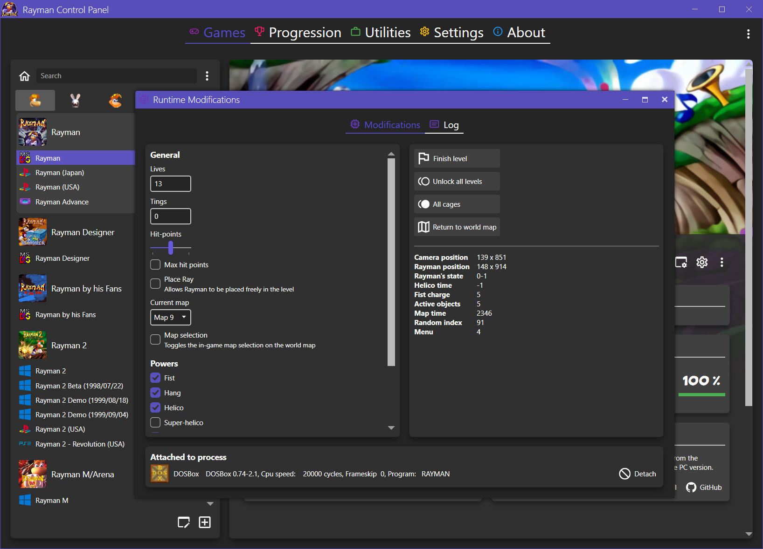The width and height of the screenshot is (763, 549).
Task: Click the Rayman M/Arena game cover
Action: (33, 474)
